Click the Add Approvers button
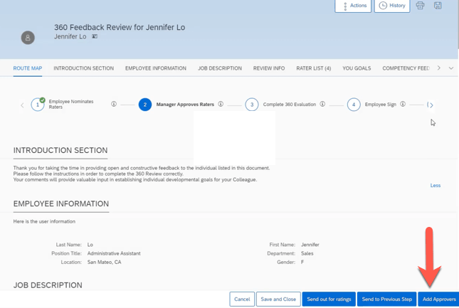Screen dimensions: 459x308 [438, 299]
